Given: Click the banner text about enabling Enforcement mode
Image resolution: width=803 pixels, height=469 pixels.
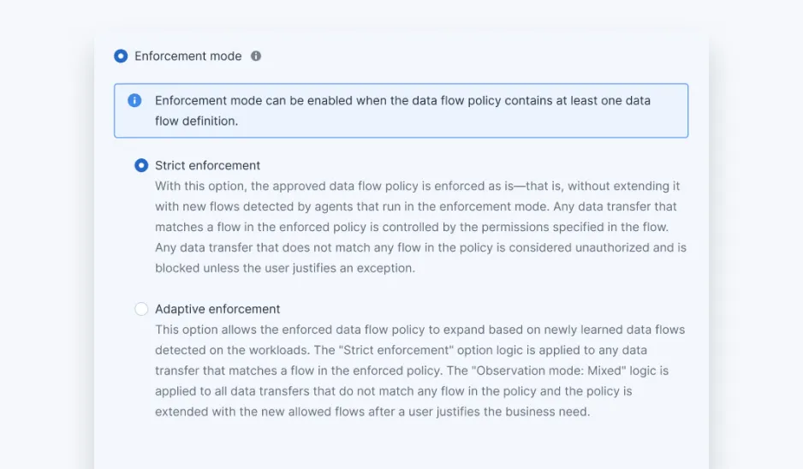Looking at the screenshot, I should pyautogui.click(x=402, y=101).
